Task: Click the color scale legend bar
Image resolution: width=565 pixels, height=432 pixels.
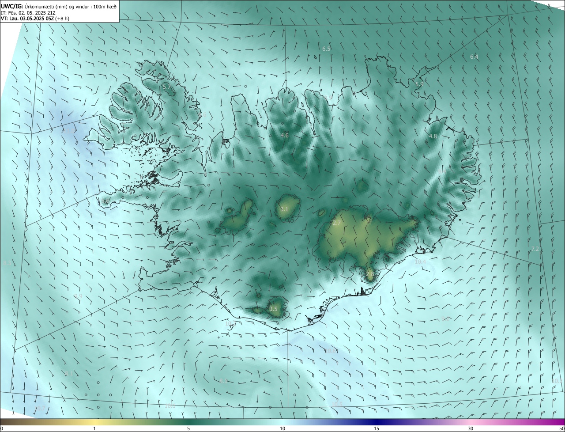Action: pyautogui.click(x=282, y=422)
